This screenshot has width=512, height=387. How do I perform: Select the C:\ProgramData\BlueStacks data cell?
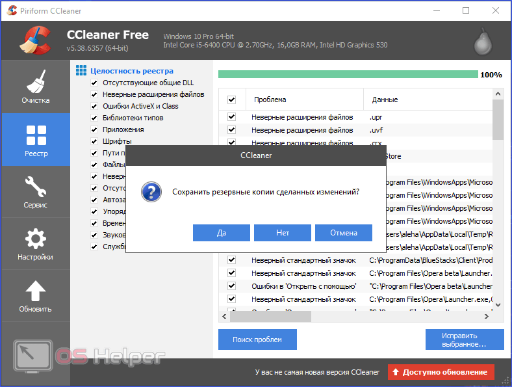(431, 260)
